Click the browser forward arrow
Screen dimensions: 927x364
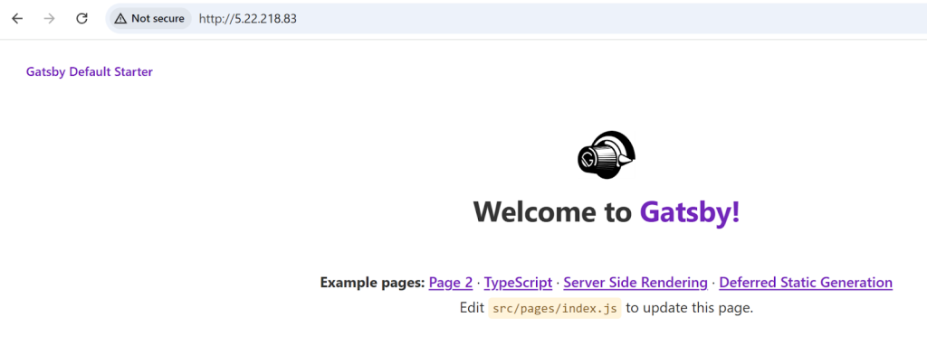[x=50, y=18]
